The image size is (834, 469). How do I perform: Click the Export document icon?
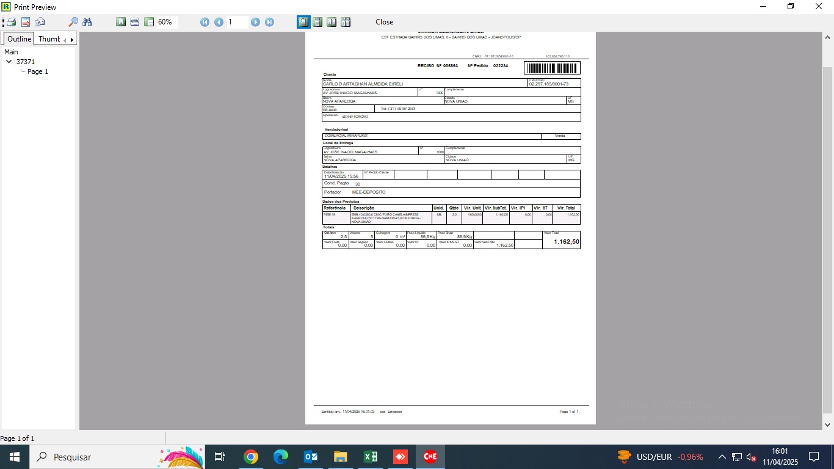pyautogui.click(x=26, y=22)
